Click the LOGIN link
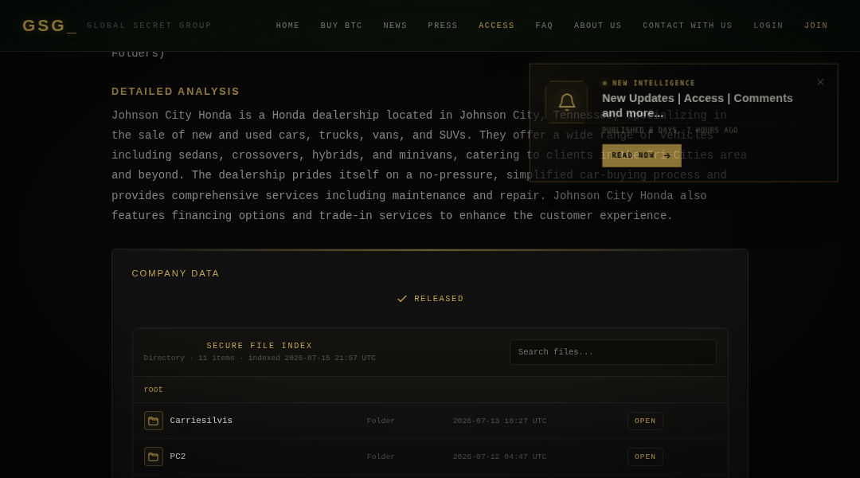Screen dimensions: 860x478 click(768, 25)
